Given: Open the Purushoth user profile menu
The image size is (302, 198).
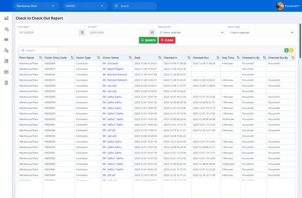Looking at the screenshot, I should point(288,6).
